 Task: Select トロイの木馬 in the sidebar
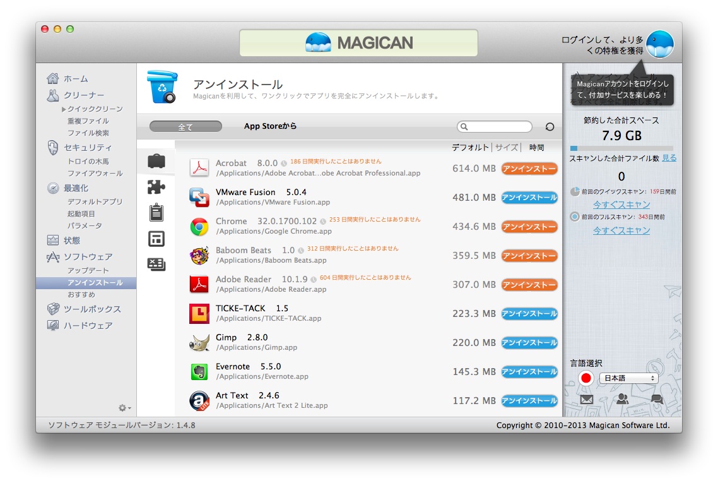pyautogui.click(x=88, y=161)
